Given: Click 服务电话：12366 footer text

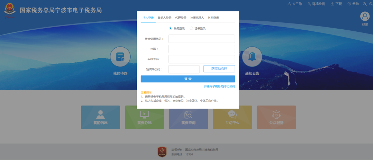Looking at the screenshot, I should pyautogui.click(x=182, y=154).
